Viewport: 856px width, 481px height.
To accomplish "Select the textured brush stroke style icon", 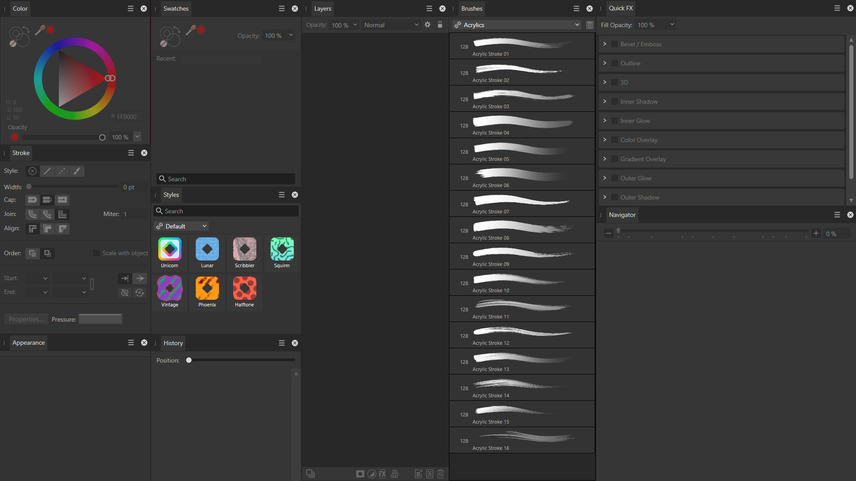I will [77, 171].
